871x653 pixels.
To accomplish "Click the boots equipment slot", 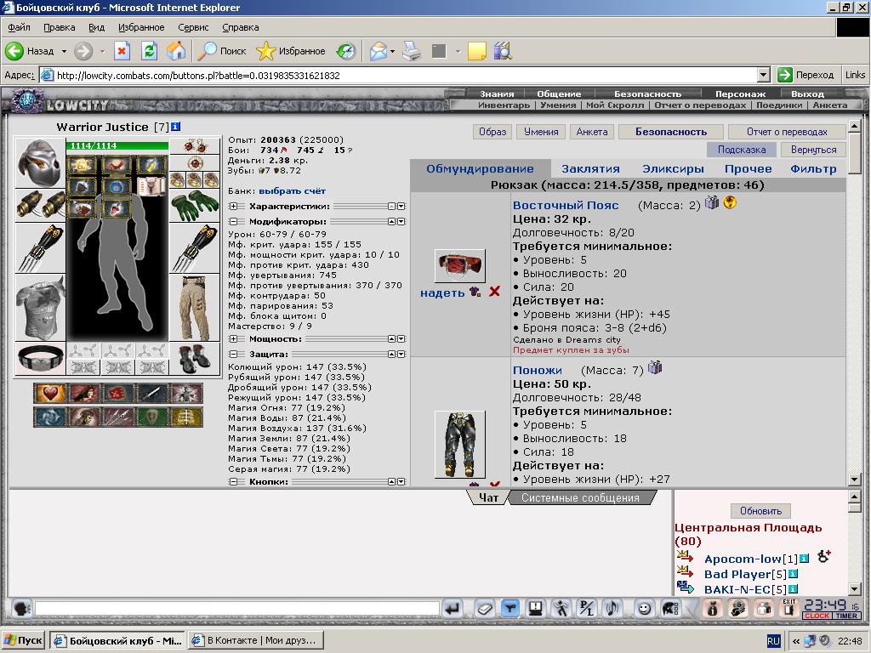I will (x=196, y=359).
